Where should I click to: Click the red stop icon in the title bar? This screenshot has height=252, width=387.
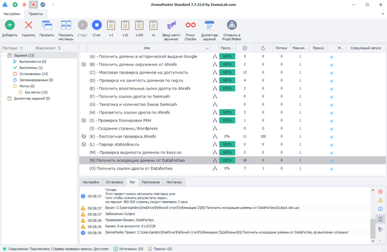[x=34, y=5]
